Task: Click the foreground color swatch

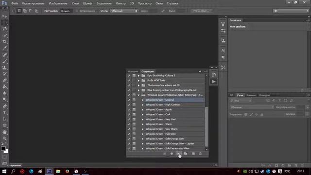Action: click(3, 148)
